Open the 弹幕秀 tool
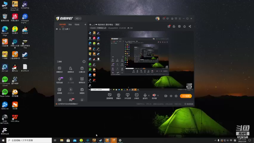The width and height of the screenshot is (254, 143). 82,91
